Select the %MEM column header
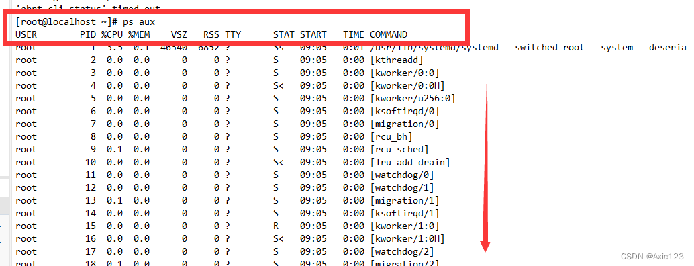Screen dimensions: 694x266 coord(140,34)
